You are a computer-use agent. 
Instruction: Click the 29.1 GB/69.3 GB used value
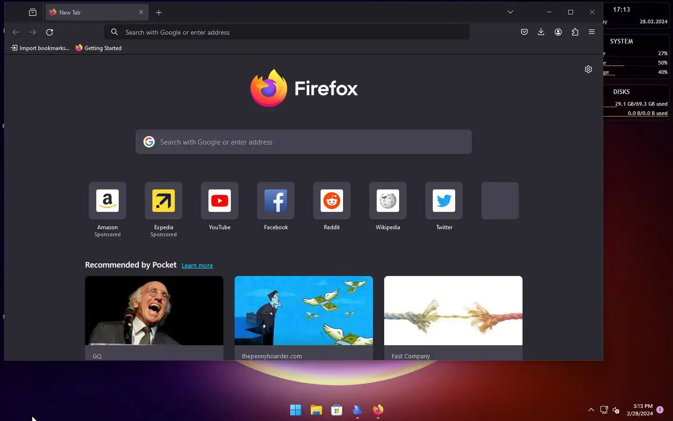pyautogui.click(x=641, y=104)
